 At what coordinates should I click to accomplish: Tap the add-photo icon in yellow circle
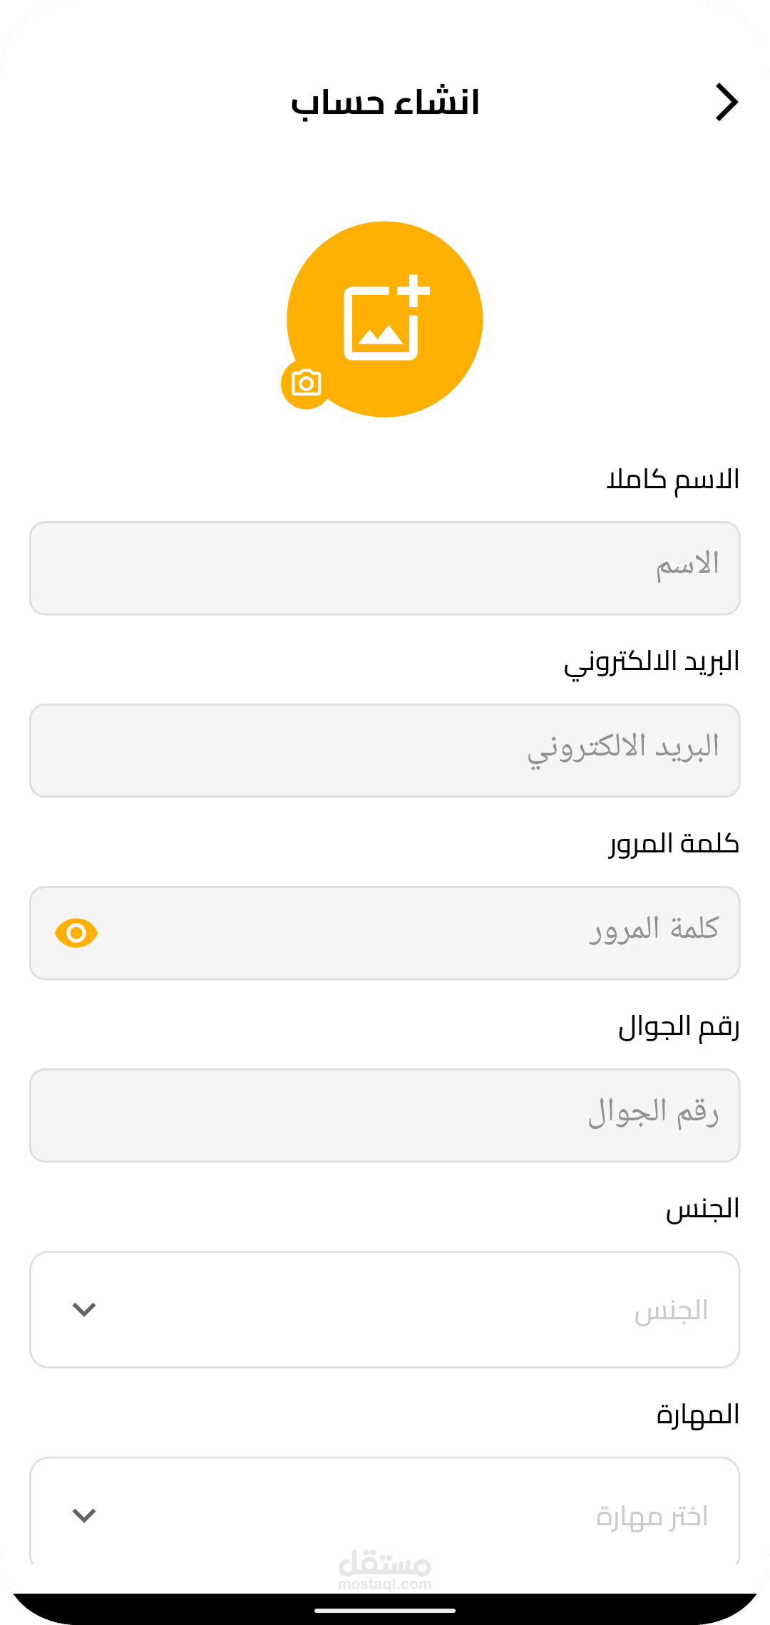point(386,319)
